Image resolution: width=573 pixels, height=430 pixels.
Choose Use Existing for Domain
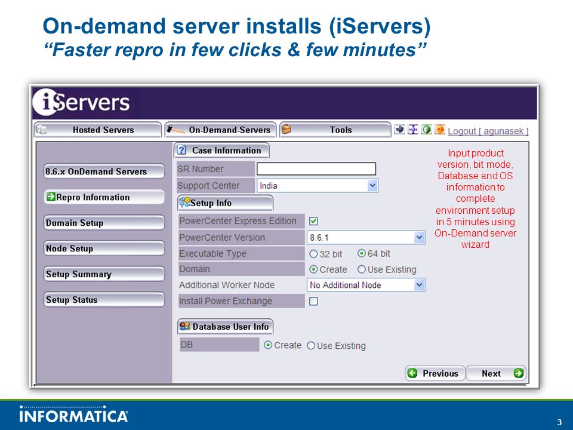[x=362, y=269]
